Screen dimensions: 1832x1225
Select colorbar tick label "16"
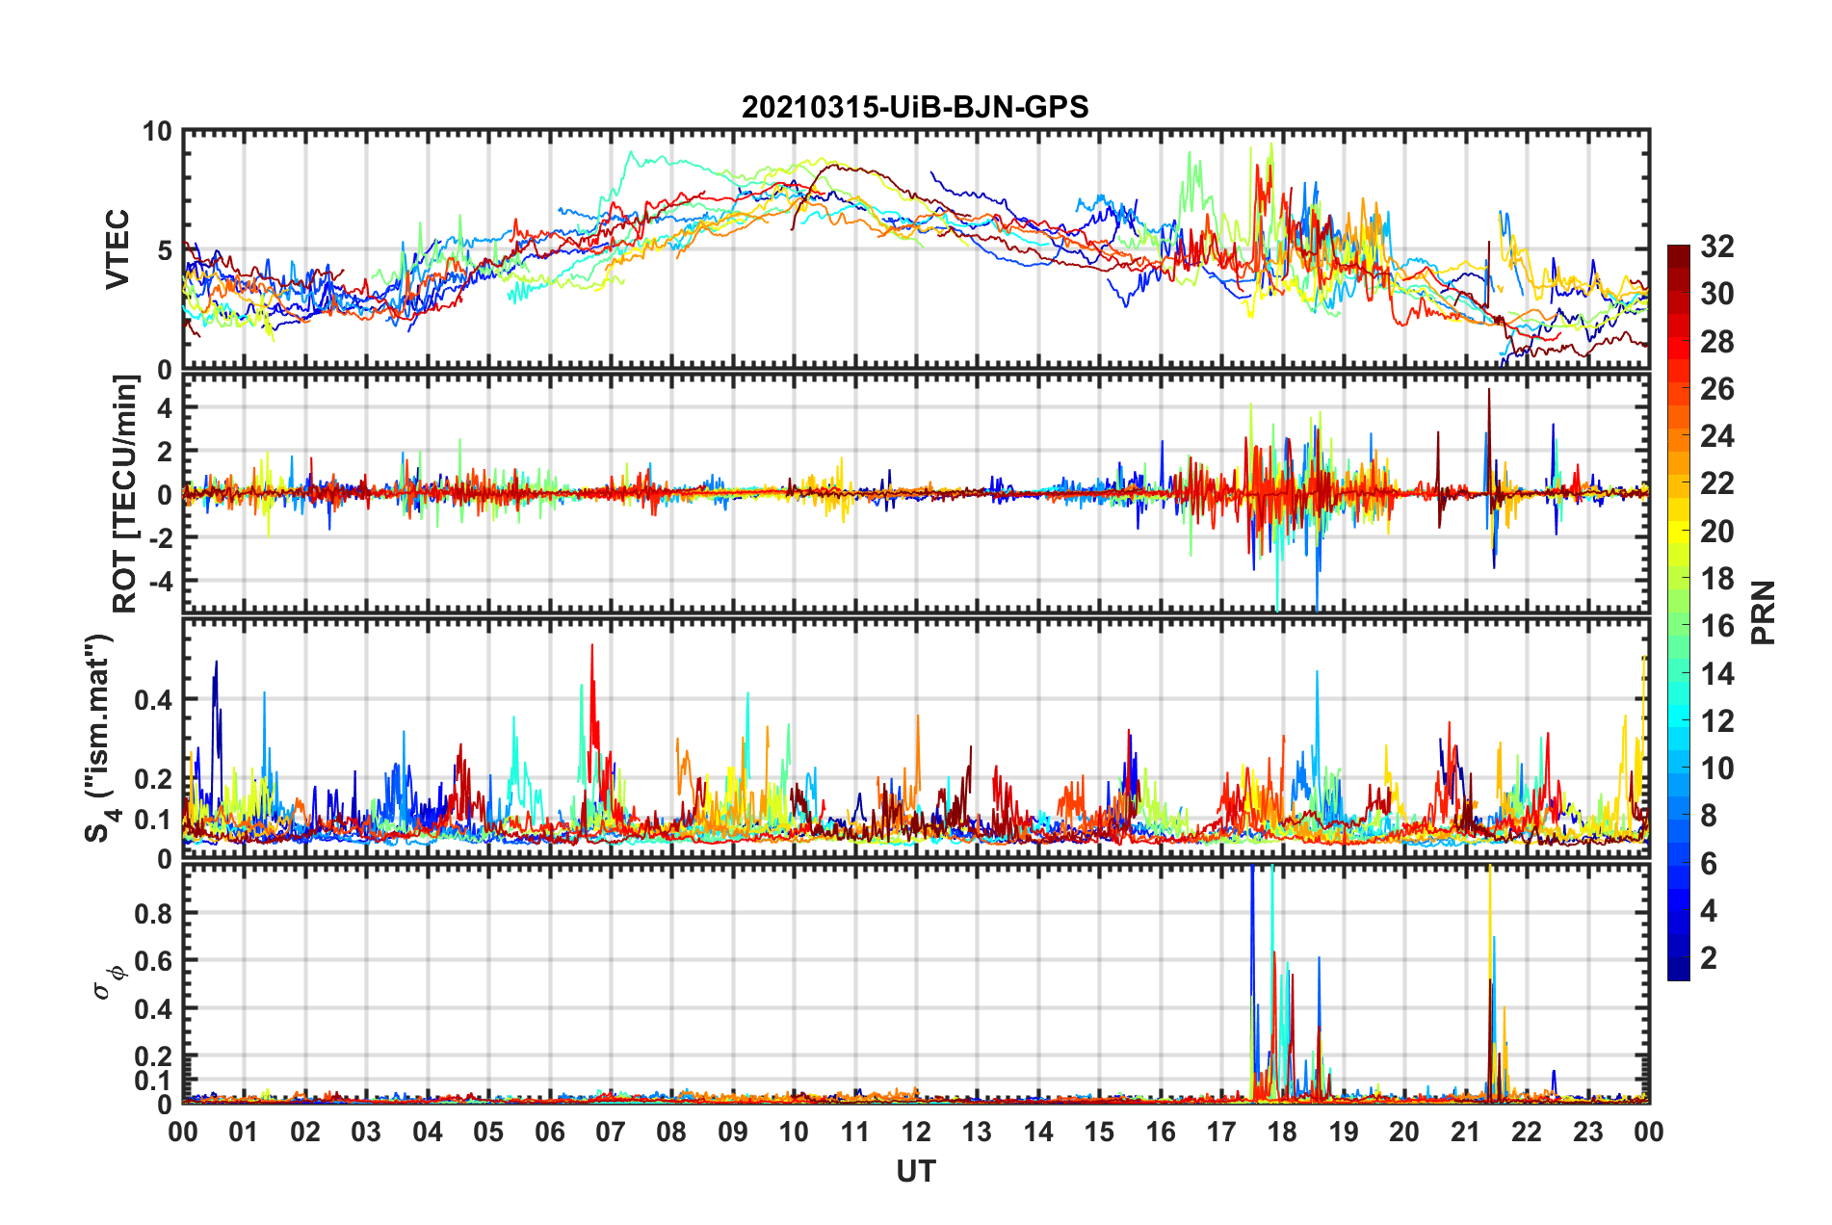(x=1717, y=626)
